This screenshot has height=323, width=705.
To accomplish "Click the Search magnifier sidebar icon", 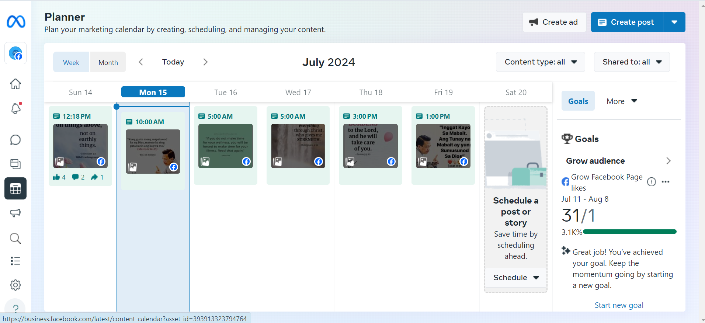I will coord(15,239).
